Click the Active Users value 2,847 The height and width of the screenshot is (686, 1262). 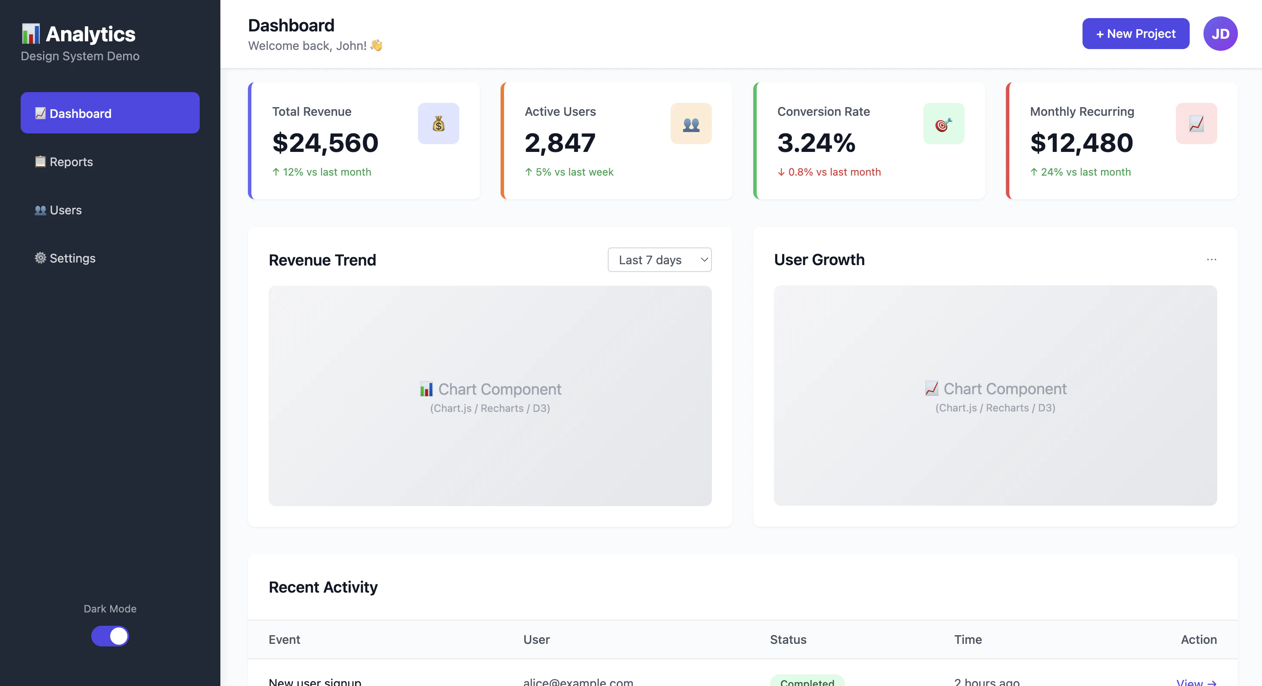coord(560,142)
